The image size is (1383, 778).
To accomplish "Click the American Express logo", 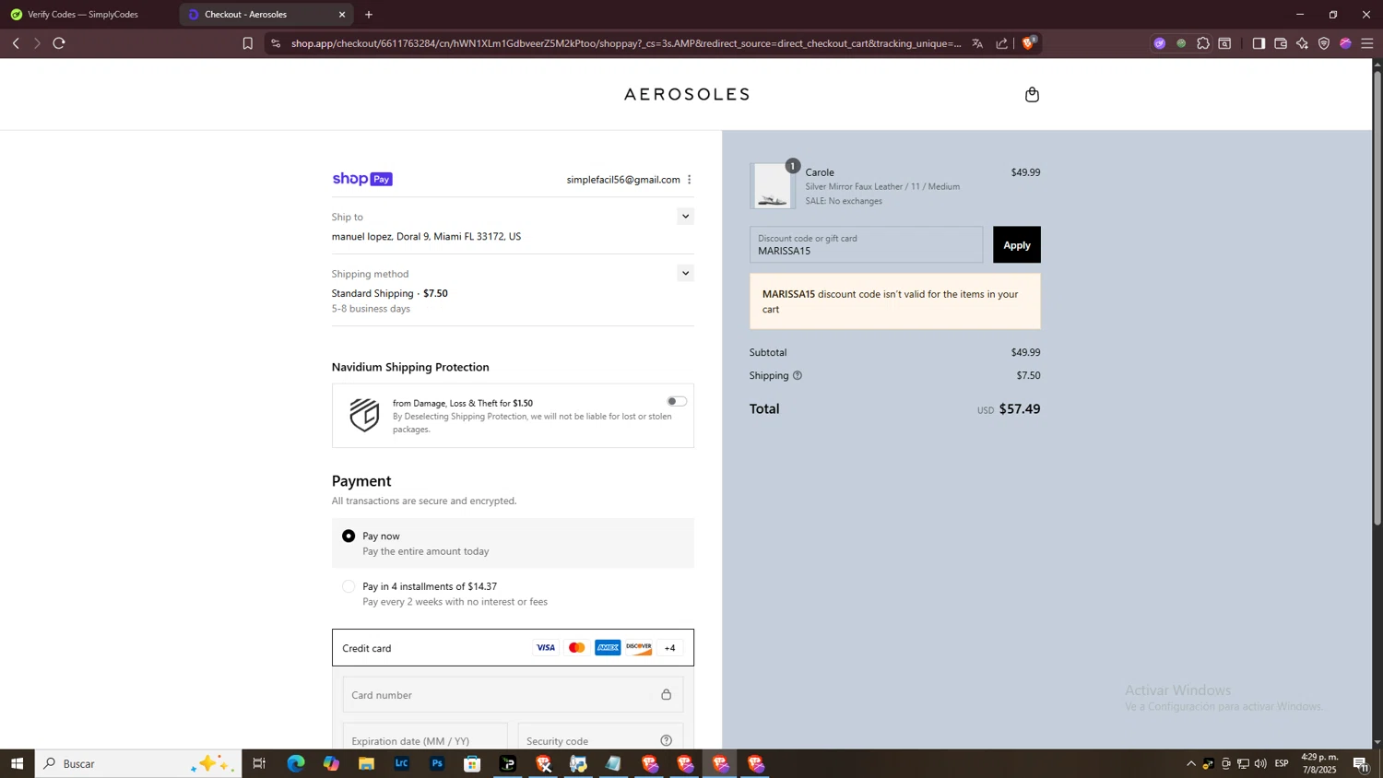I will pyautogui.click(x=608, y=648).
